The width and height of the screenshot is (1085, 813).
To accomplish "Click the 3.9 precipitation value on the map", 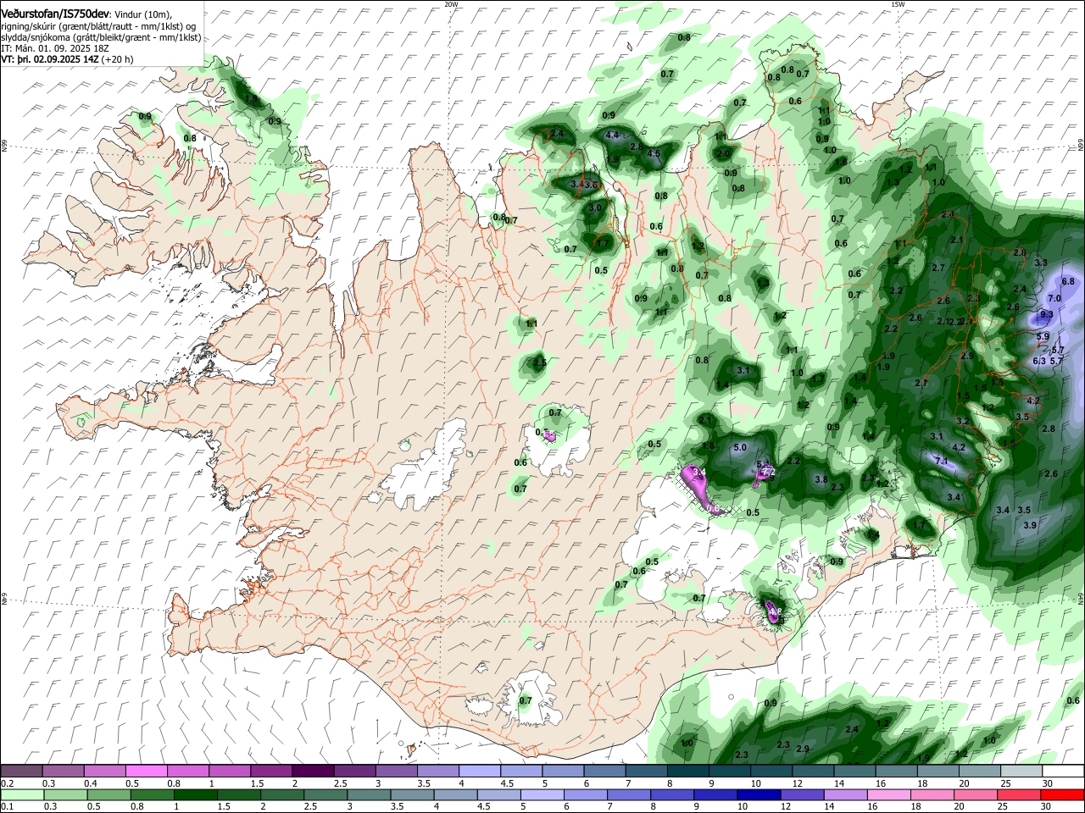I will coord(1030,525).
